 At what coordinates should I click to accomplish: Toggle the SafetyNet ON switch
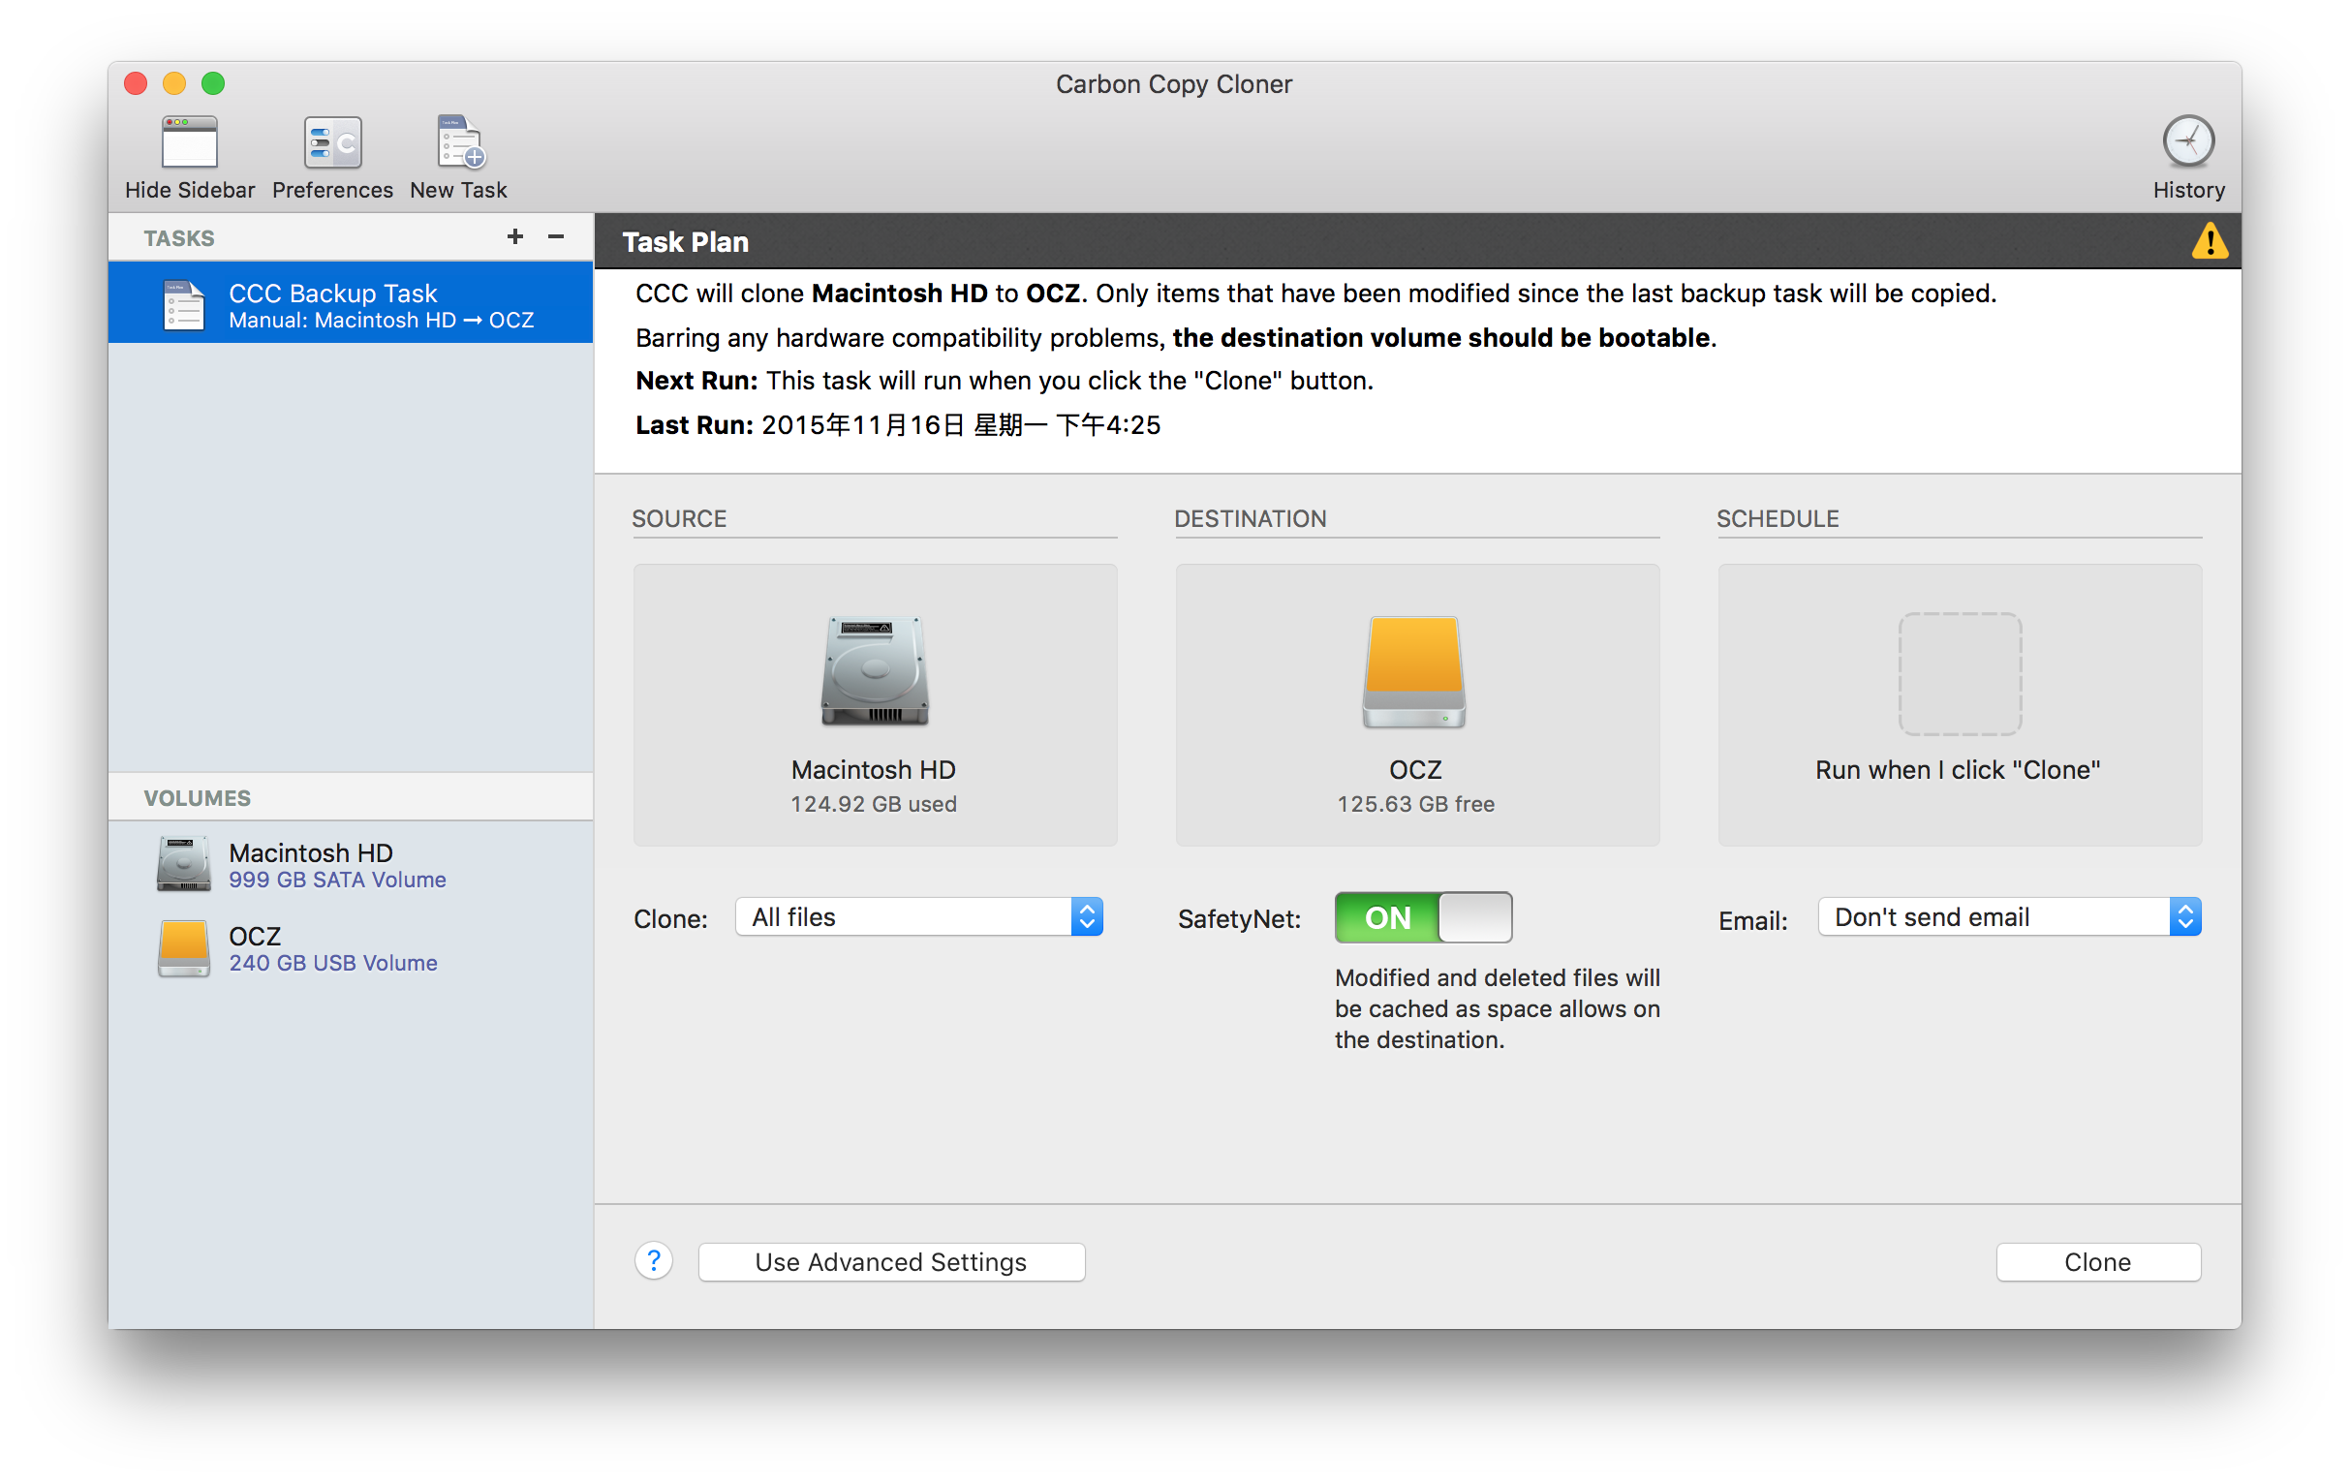(1422, 917)
